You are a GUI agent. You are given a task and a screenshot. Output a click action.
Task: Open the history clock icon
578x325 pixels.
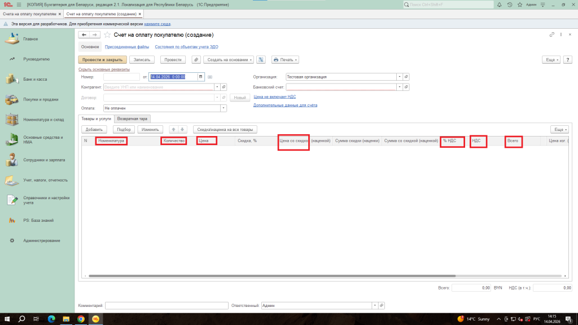(510, 5)
